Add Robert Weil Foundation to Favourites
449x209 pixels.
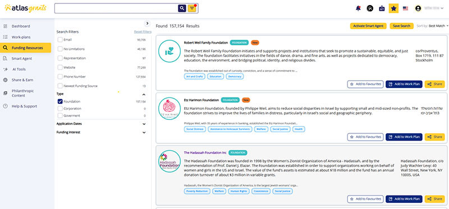tap(365, 85)
